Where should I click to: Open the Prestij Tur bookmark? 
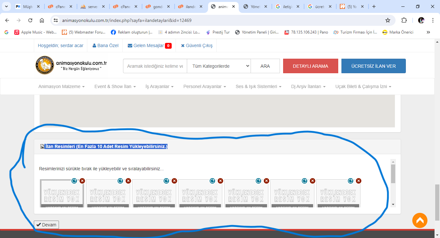217,32
